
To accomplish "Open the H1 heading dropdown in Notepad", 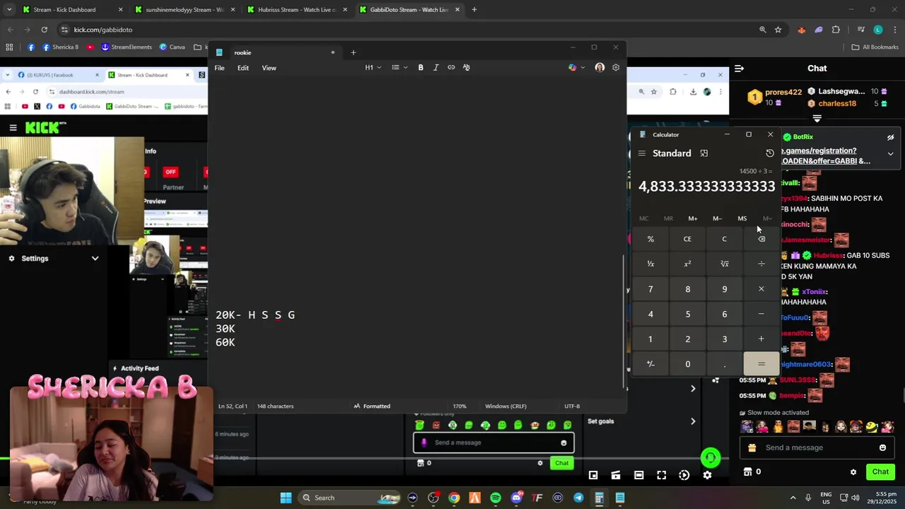I will pos(373,68).
